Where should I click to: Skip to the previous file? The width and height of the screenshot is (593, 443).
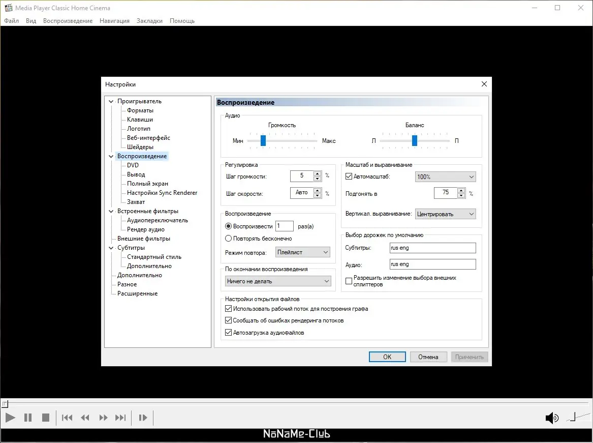[67, 417]
